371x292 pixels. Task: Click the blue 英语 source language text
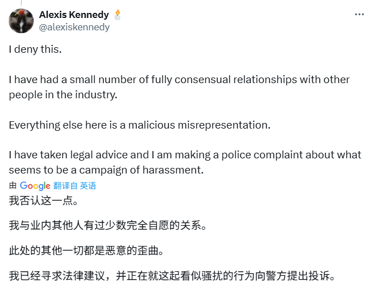[x=88, y=186]
